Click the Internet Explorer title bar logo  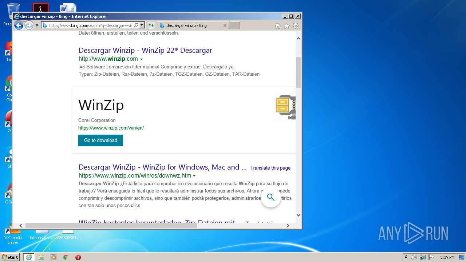[x=16, y=16]
